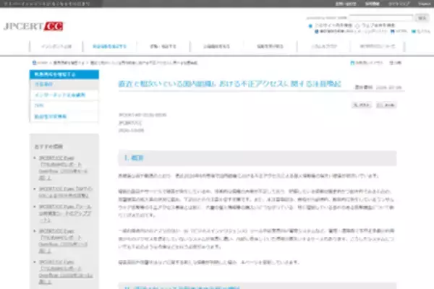The image size is (434, 289).
Task: Open the highlighted blue main navigation tab
Action: [110, 46]
